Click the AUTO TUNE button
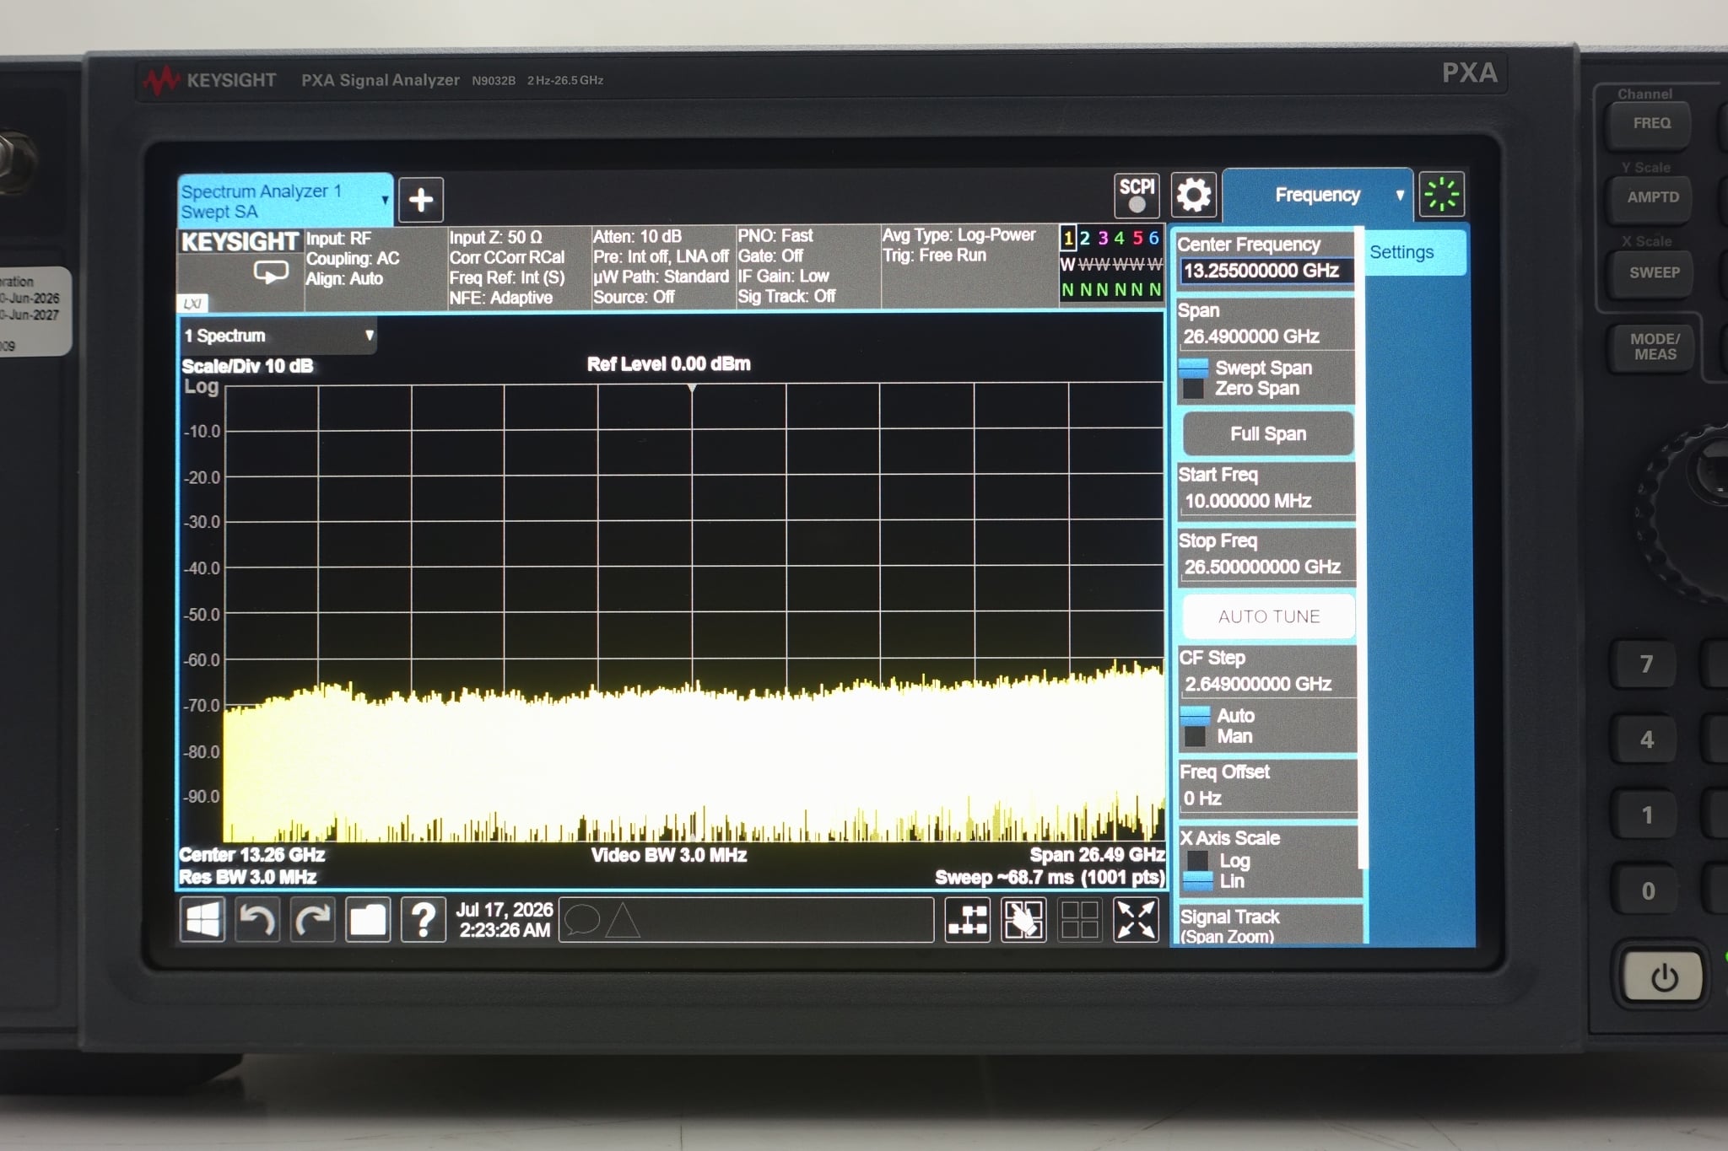Viewport: 1728px width, 1151px height. 1268,616
